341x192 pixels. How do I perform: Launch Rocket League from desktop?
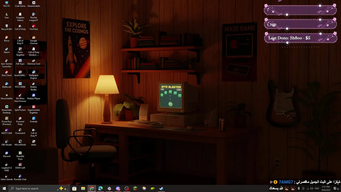click(x=34, y=17)
